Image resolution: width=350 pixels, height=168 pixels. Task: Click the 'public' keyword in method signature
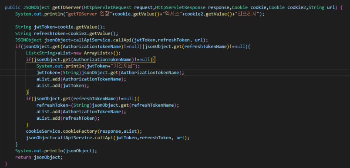point(13,7)
